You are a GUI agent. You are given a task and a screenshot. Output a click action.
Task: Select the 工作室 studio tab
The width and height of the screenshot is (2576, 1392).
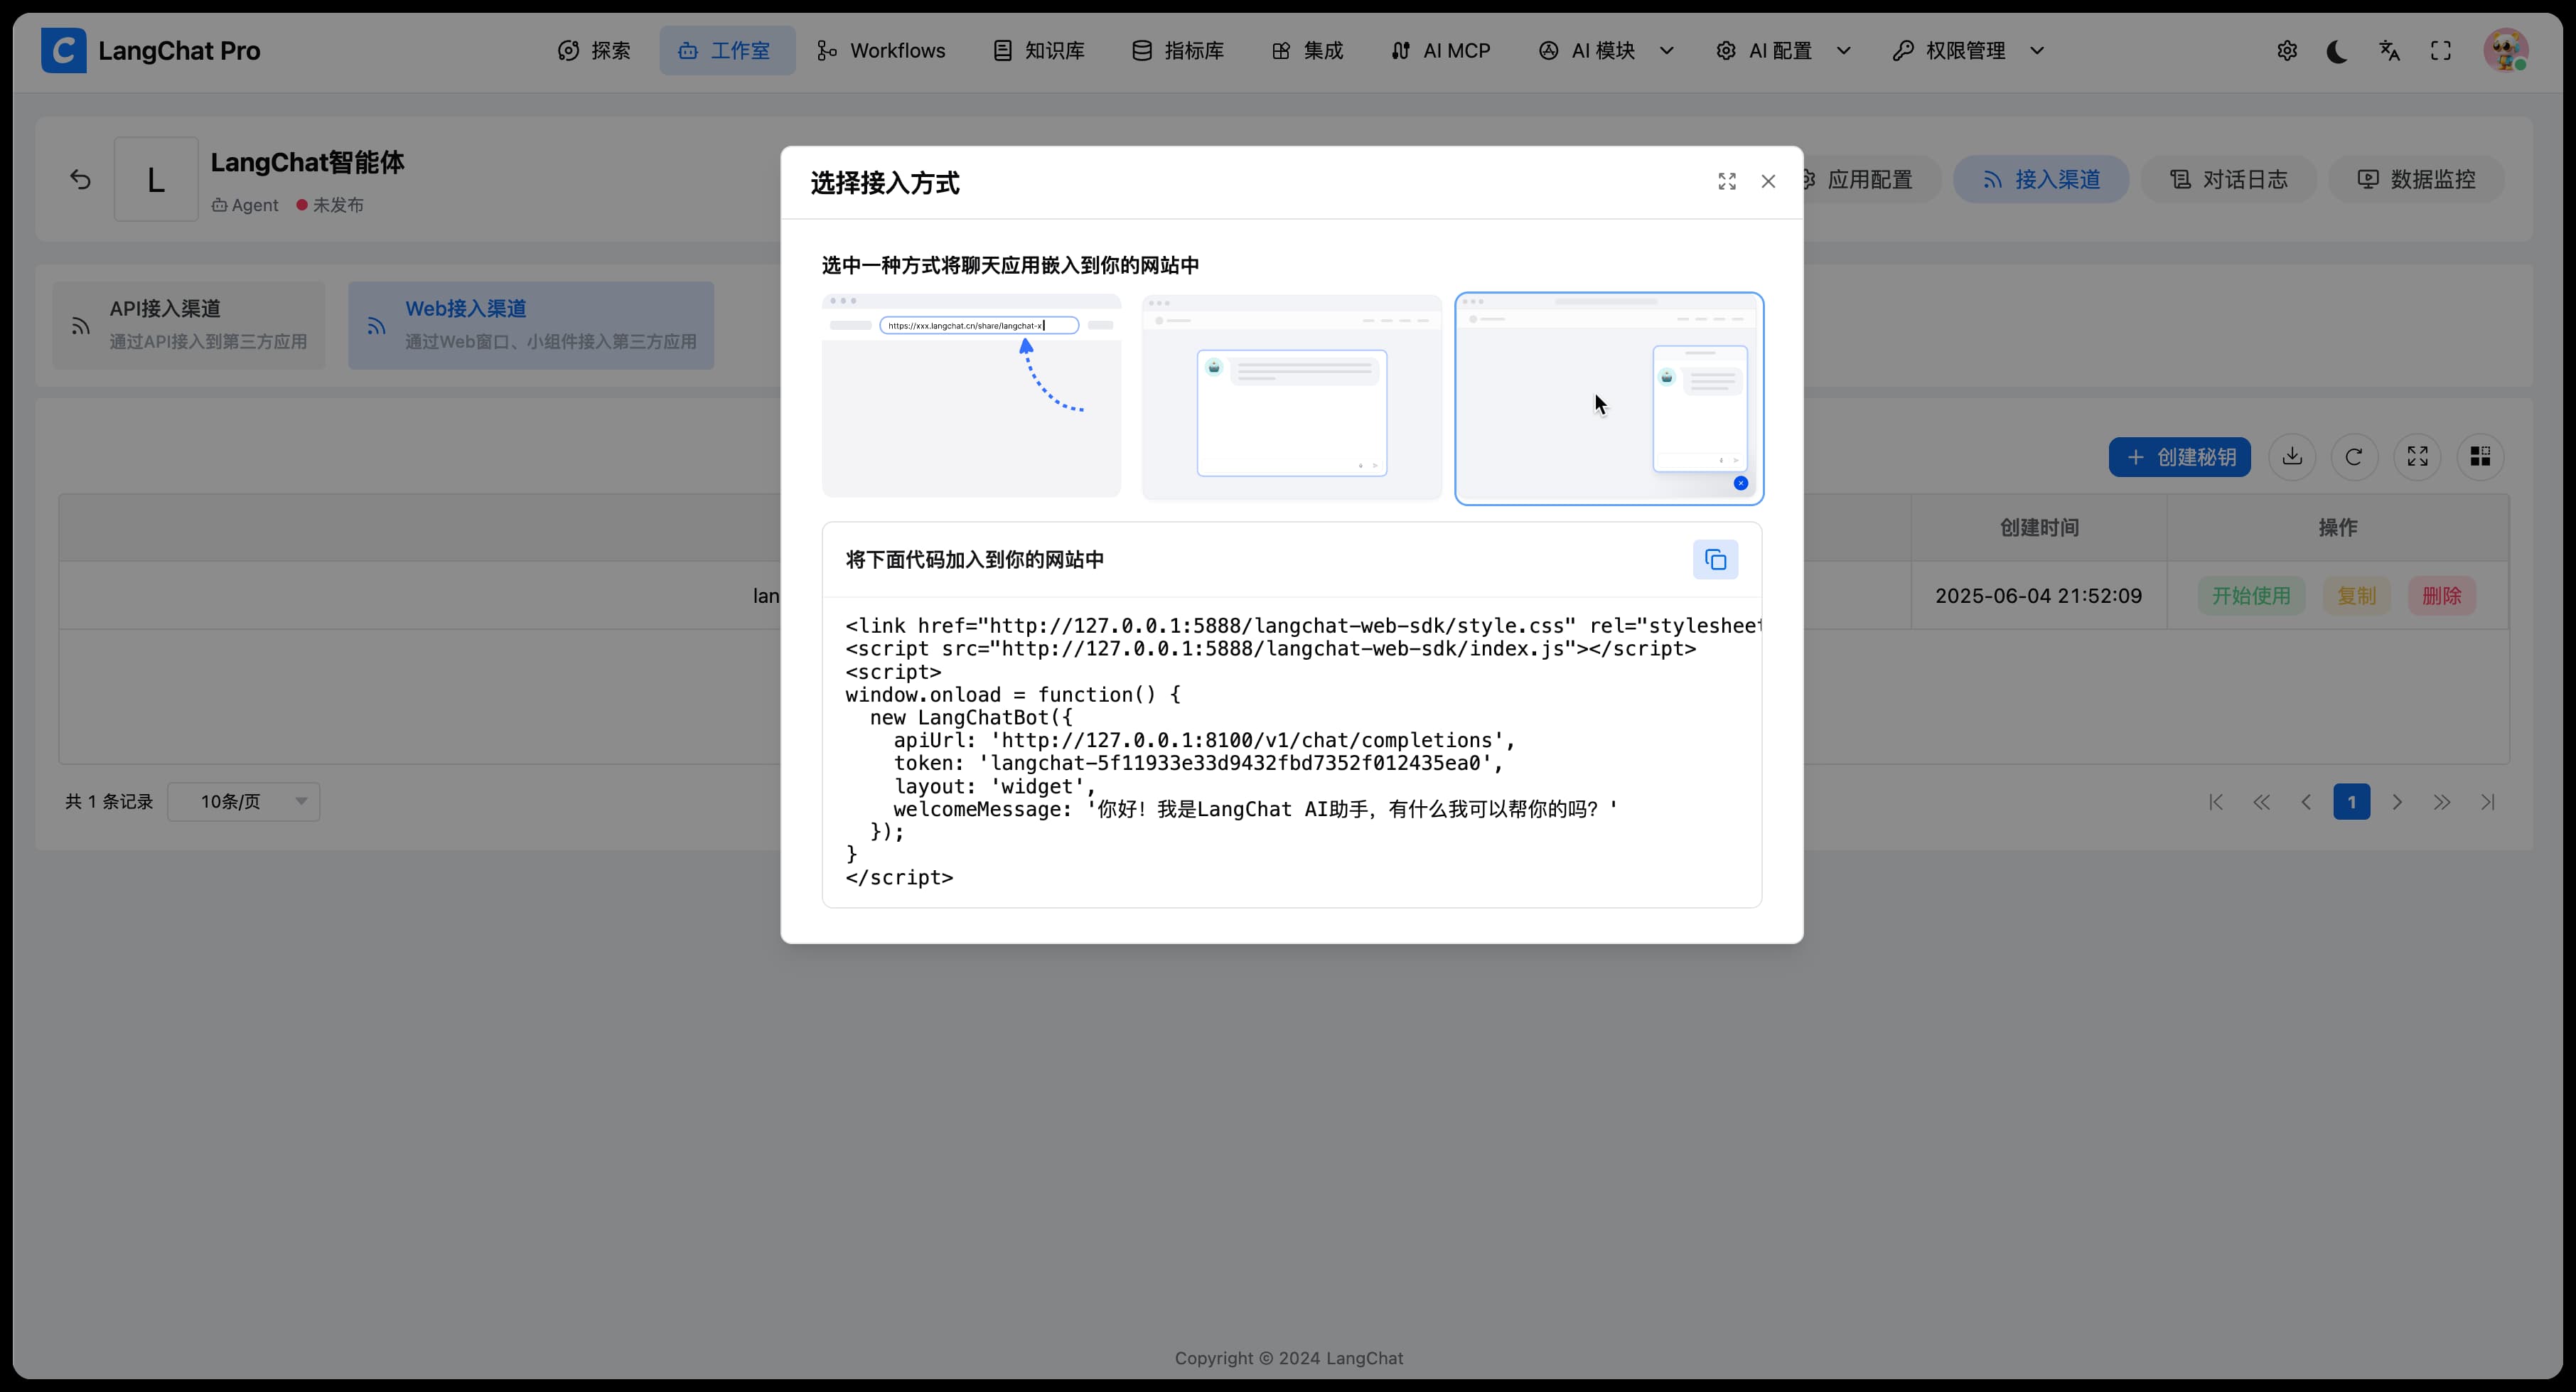pos(726,50)
